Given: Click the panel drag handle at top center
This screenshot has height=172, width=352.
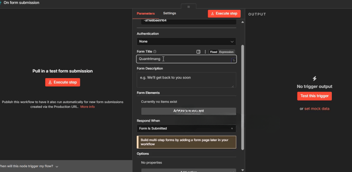Looking at the screenshot, I should 189,7.
